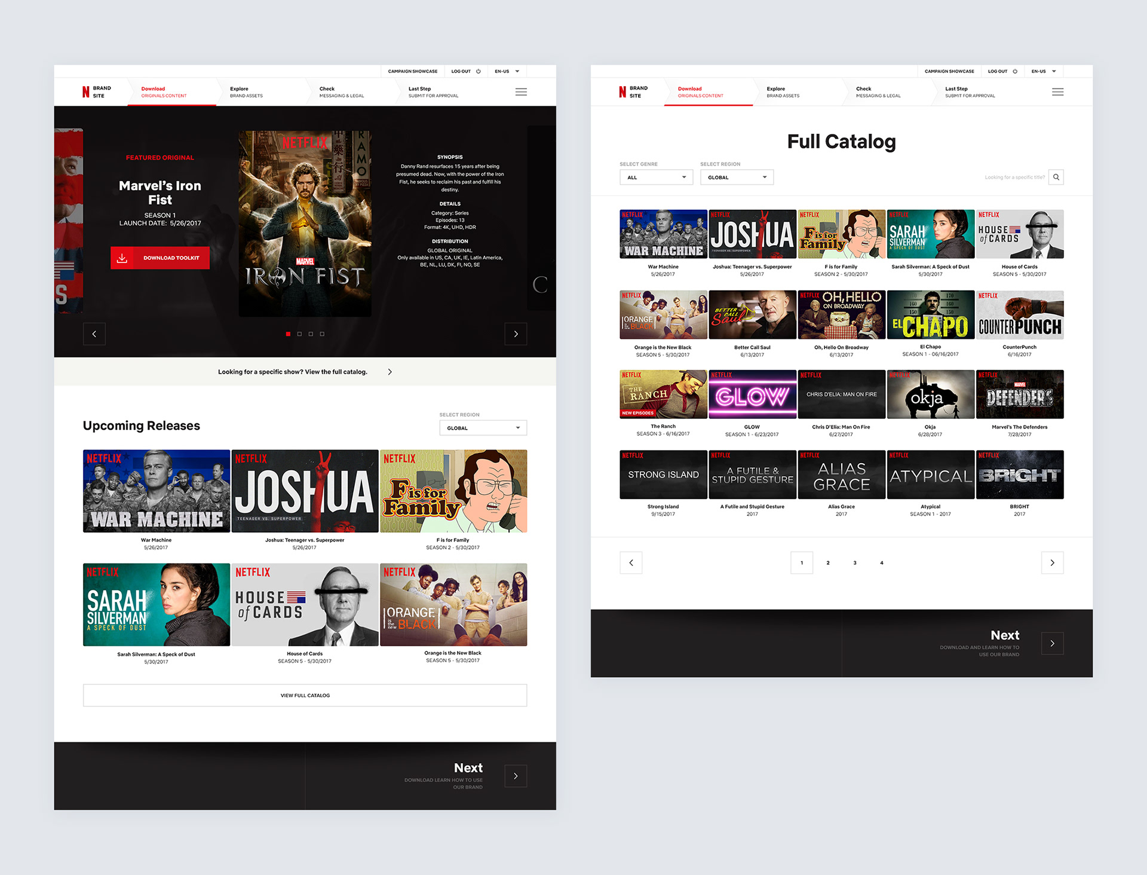
Task: Click the arrow beside 'View the full catalog'
Action: [x=390, y=372]
